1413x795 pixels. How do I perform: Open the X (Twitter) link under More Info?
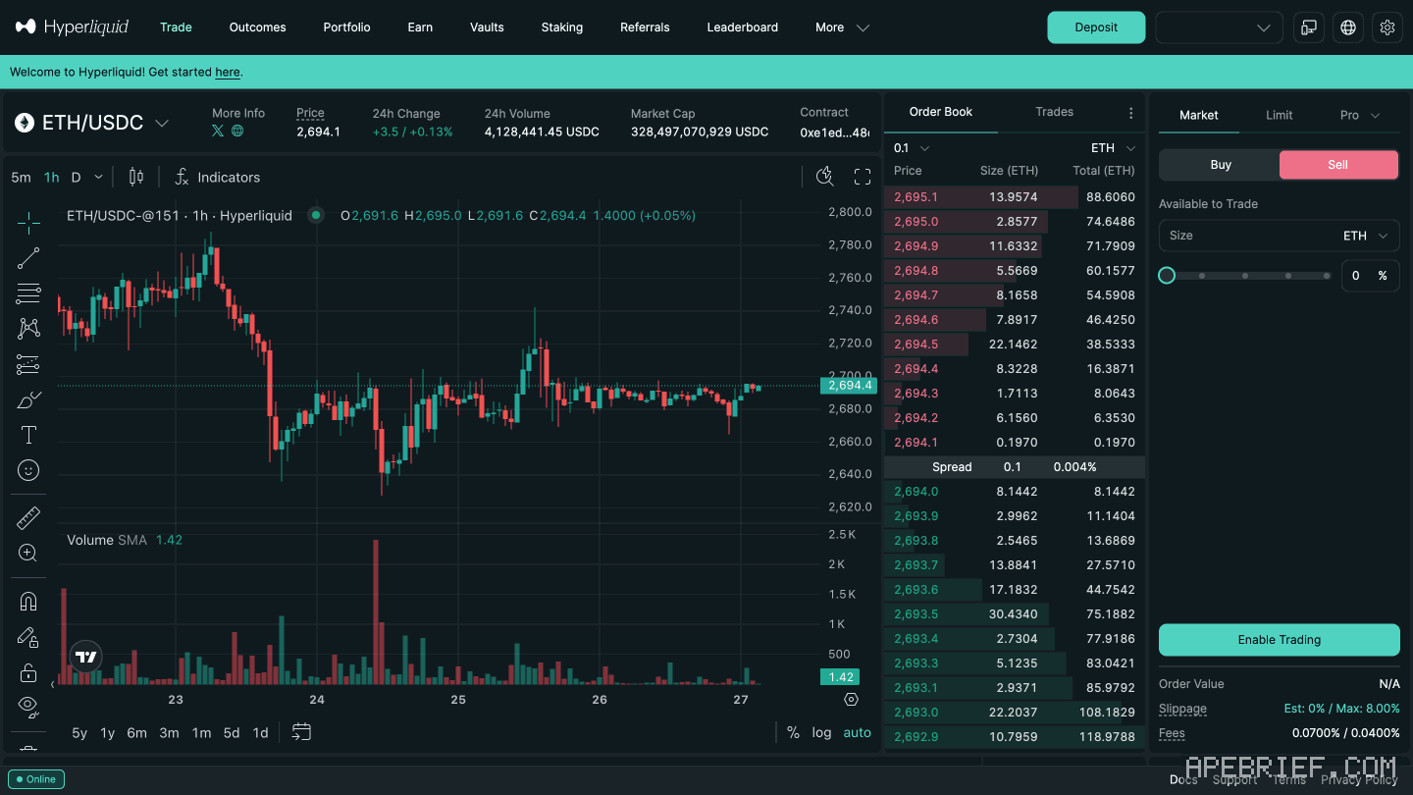click(218, 131)
